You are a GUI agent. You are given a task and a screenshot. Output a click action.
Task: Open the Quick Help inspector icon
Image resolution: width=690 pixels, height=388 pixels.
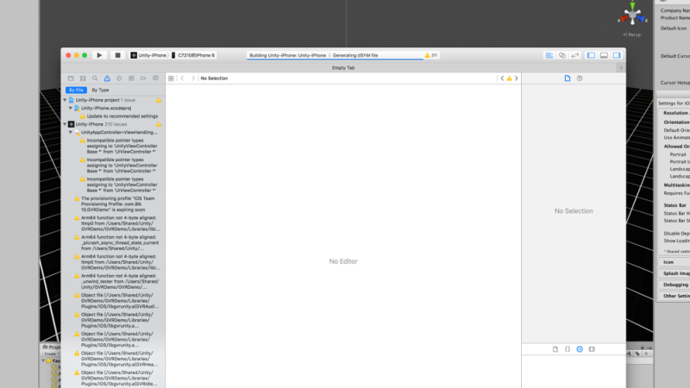[x=580, y=78]
